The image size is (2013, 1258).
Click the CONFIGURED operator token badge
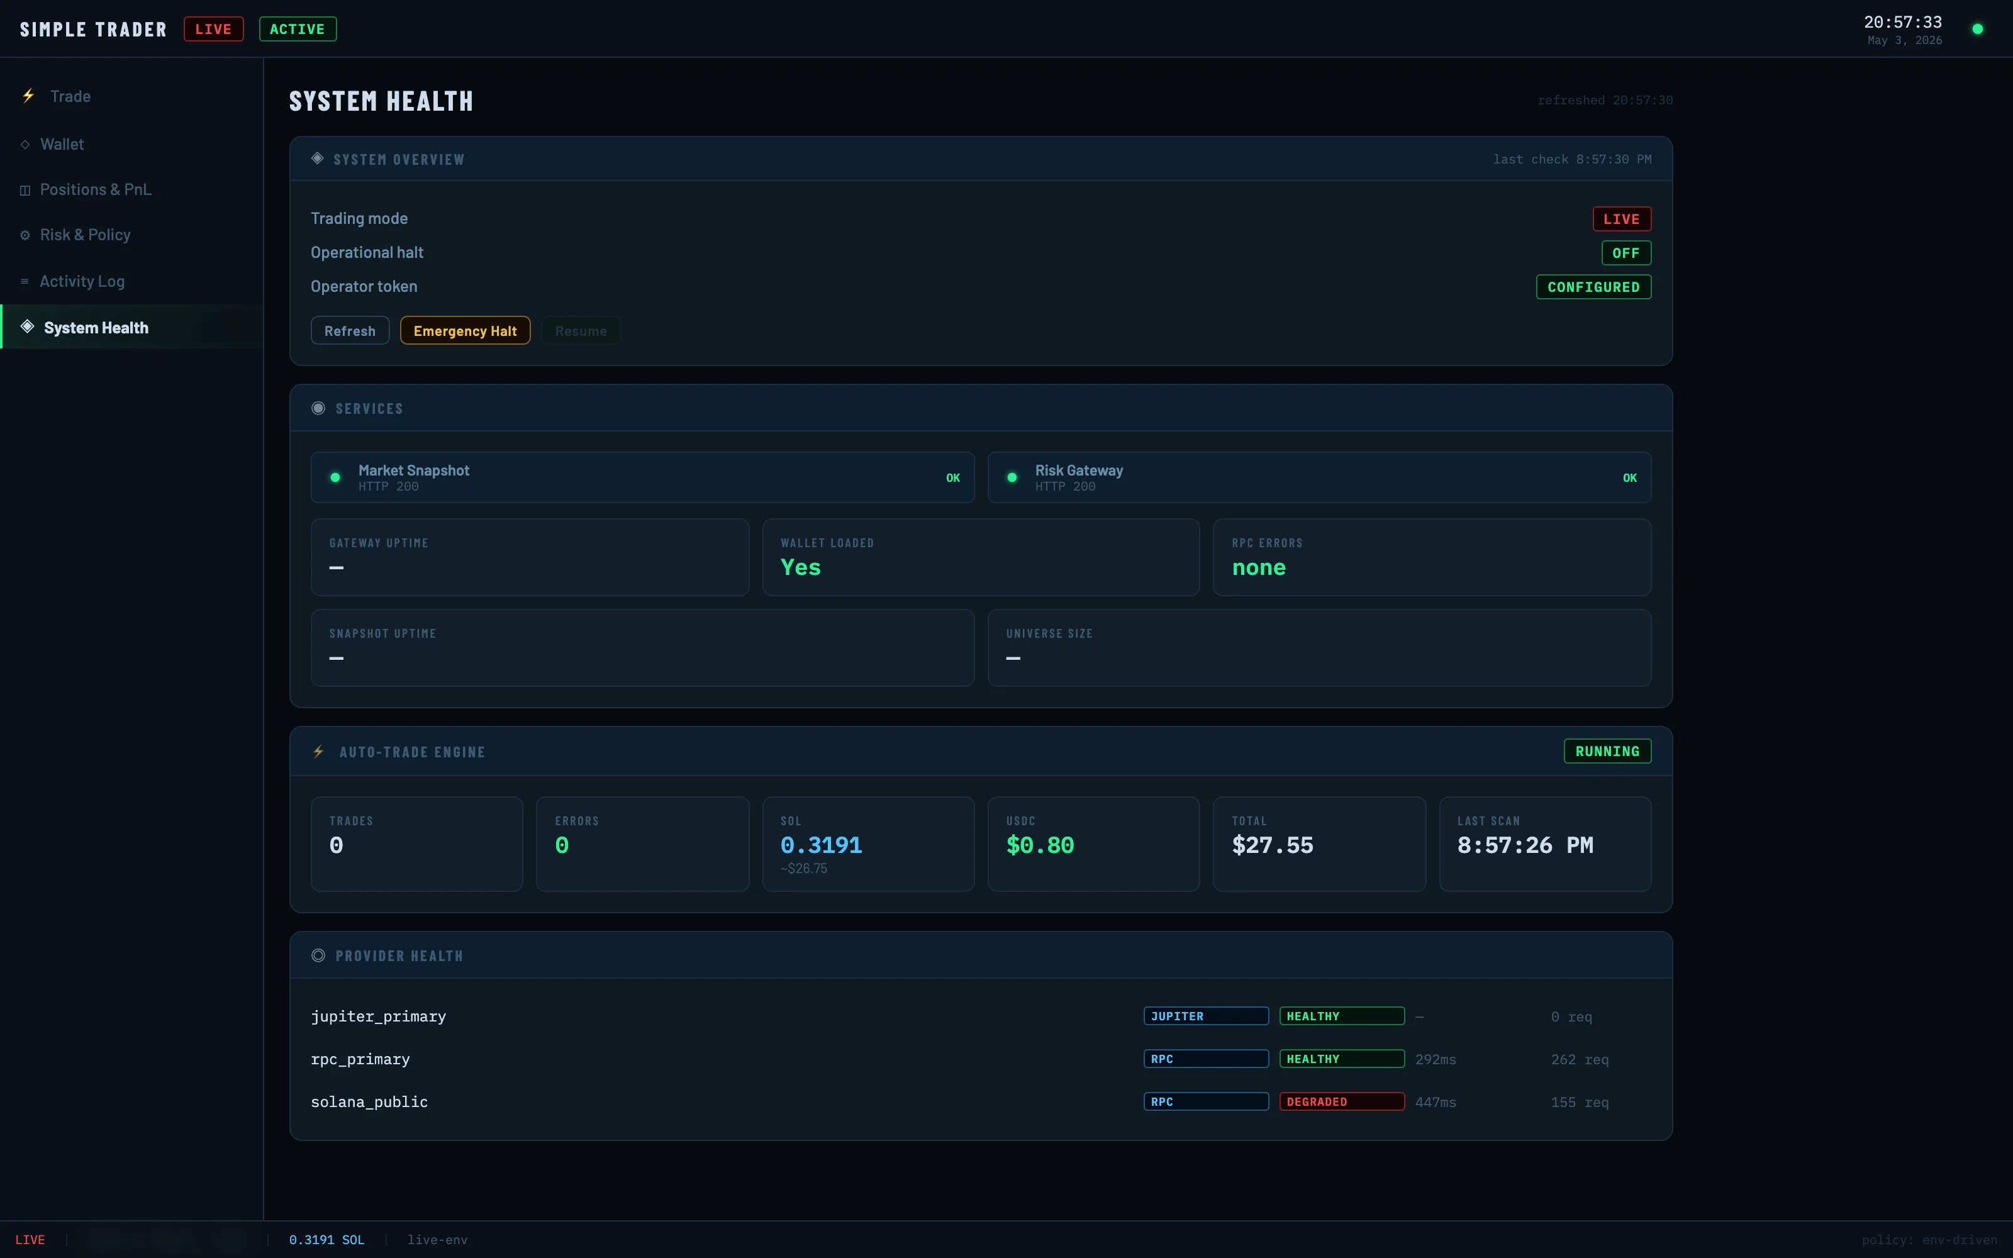pos(1593,287)
